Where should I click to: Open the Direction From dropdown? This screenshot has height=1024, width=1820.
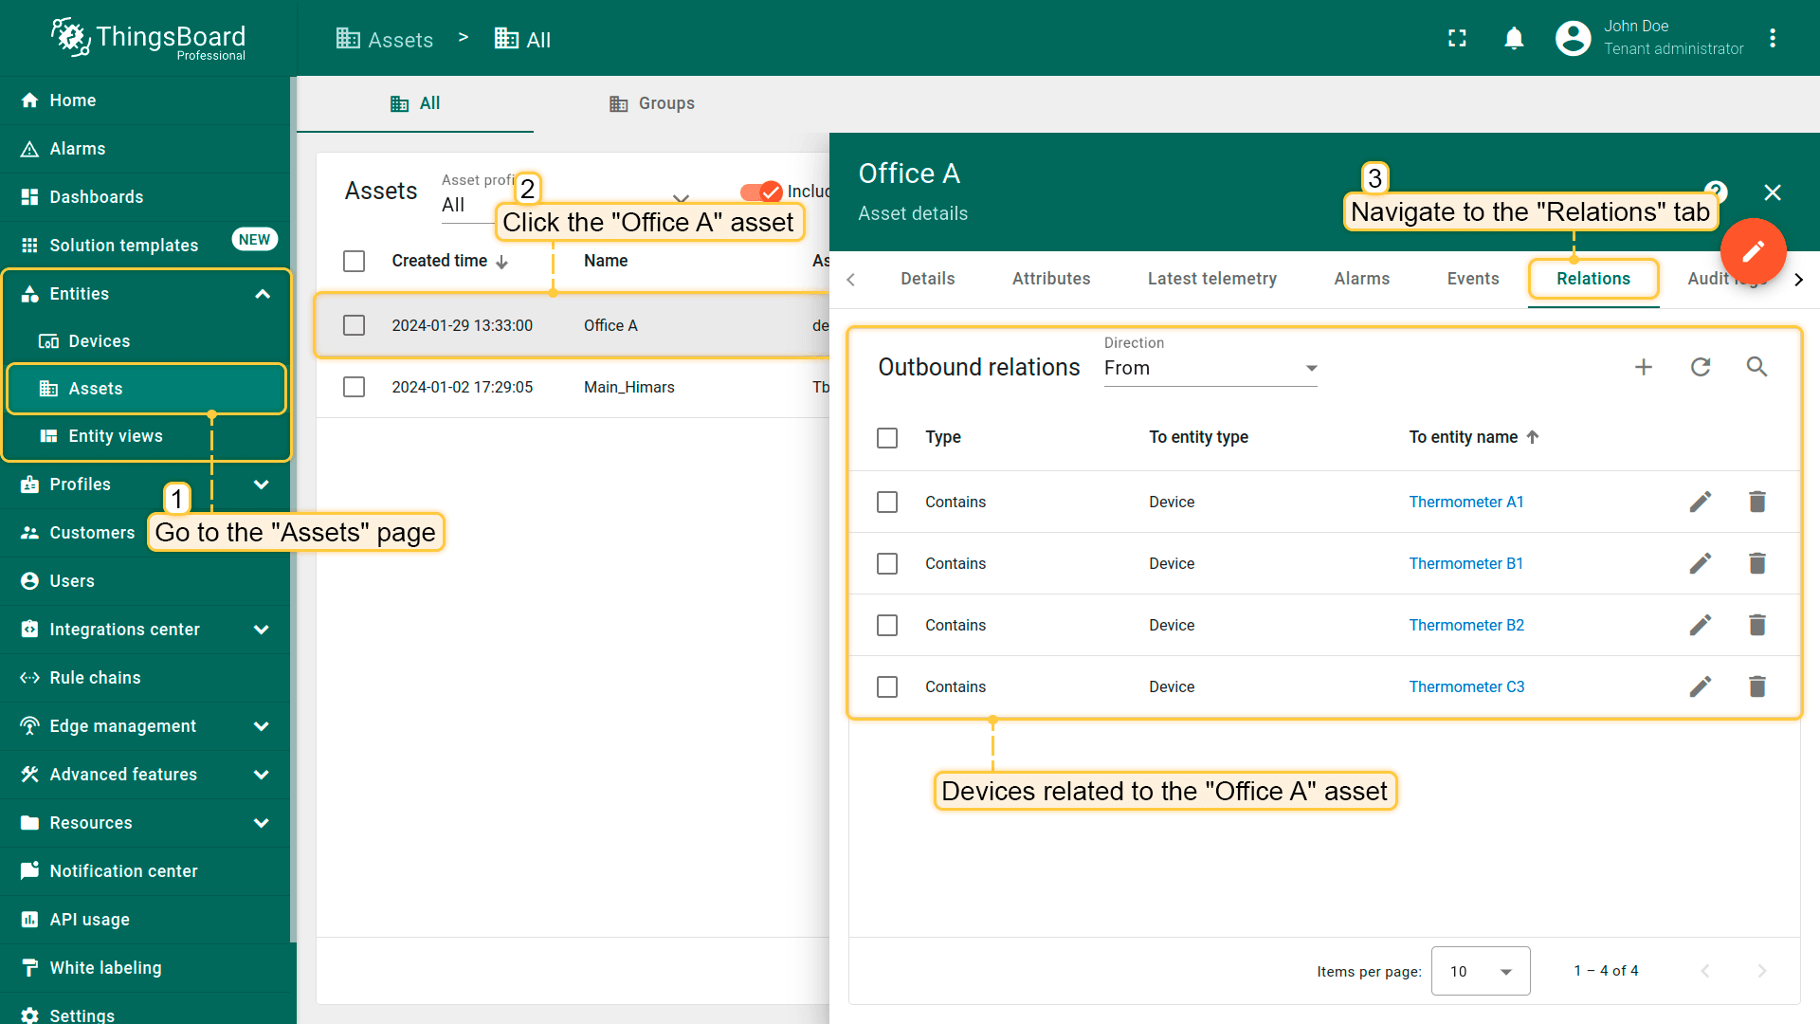[x=1210, y=368]
